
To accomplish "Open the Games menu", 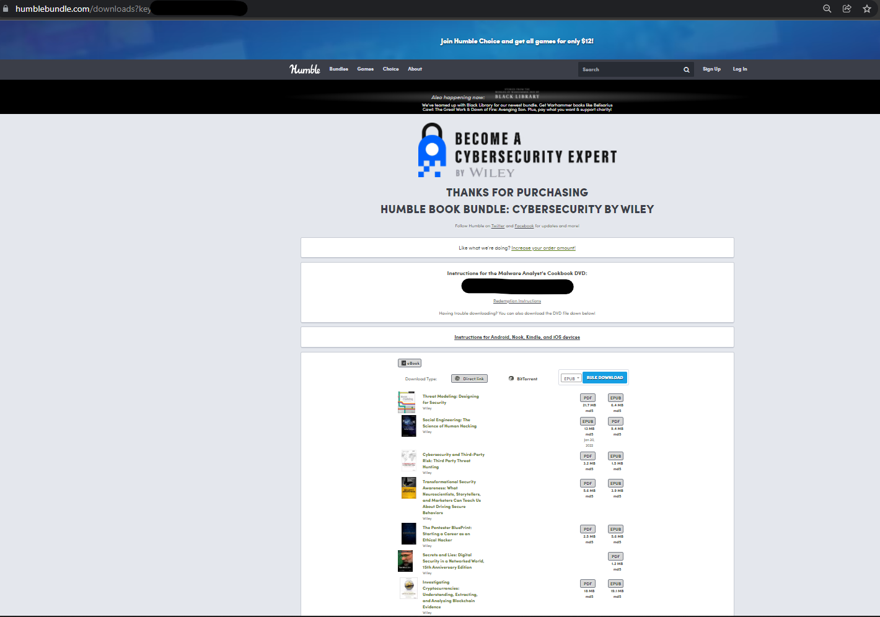I will click(x=365, y=69).
